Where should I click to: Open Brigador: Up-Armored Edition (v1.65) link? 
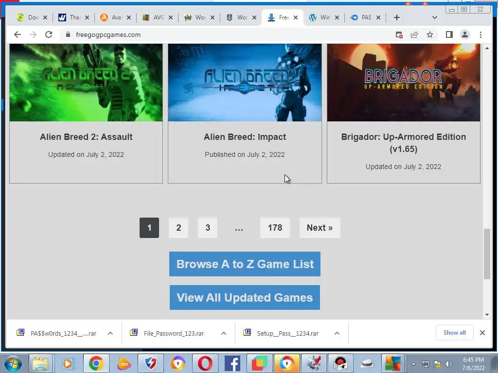pos(403,143)
